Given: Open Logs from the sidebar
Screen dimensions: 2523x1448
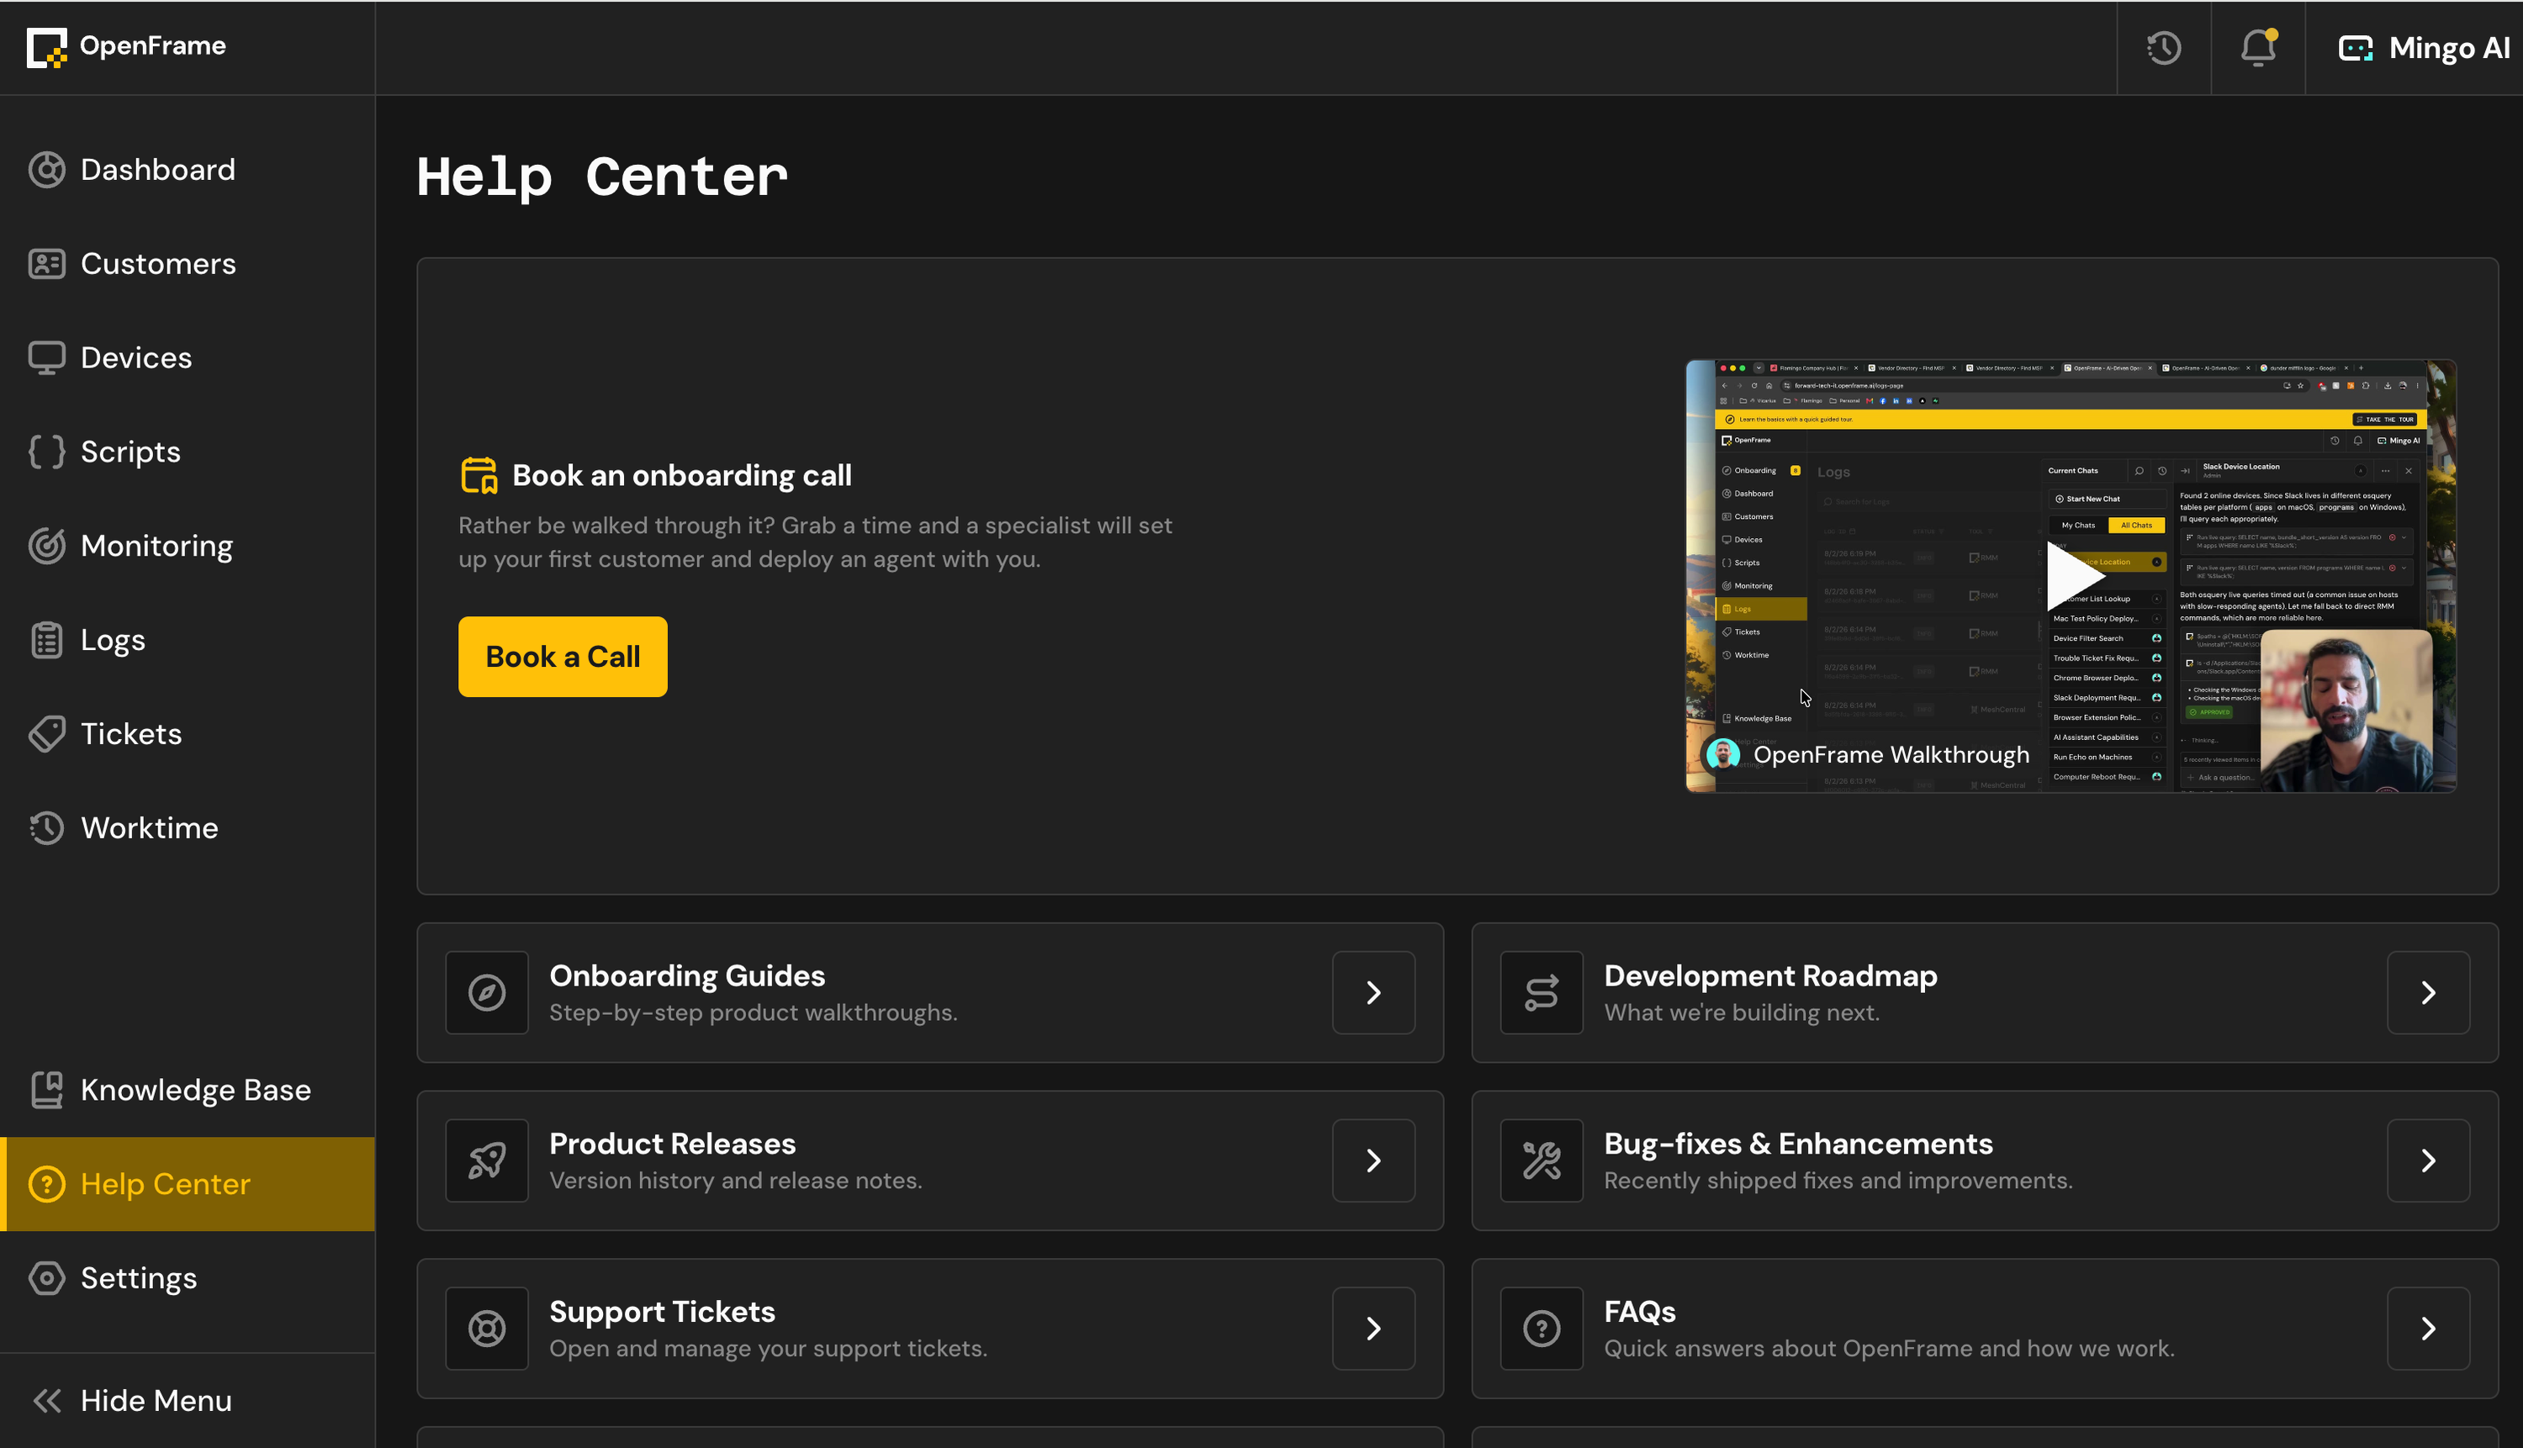Looking at the screenshot, I should (x=188, y=639).
